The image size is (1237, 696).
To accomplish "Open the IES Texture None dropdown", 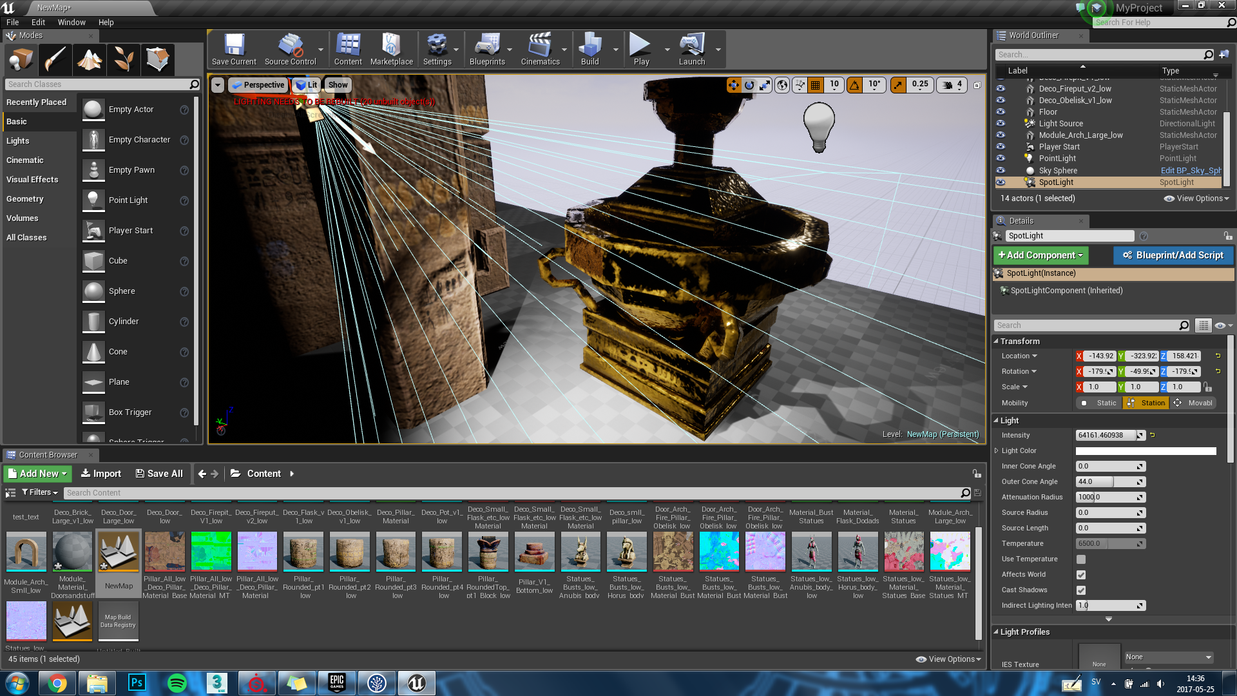I will point(1168,657).
